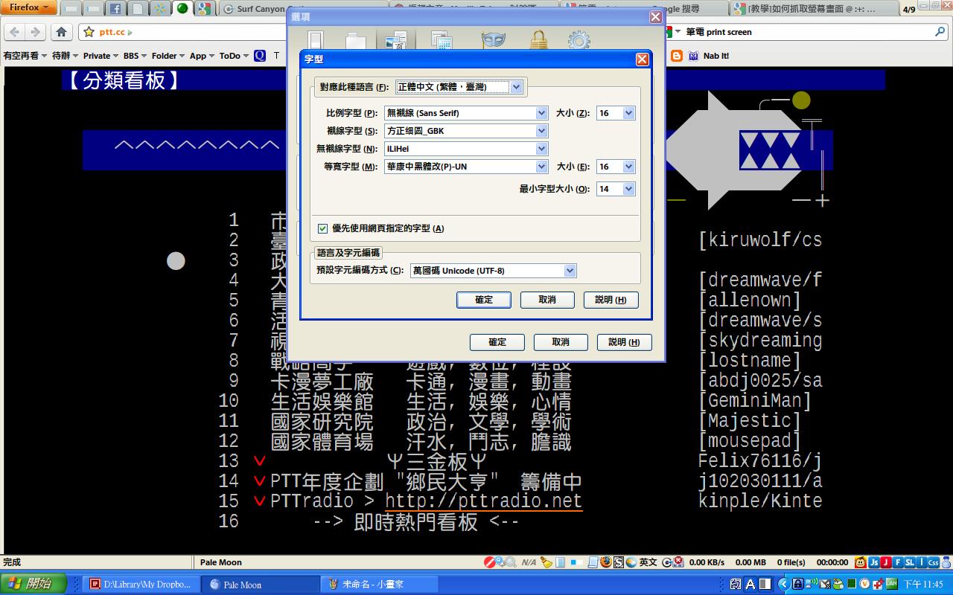Open the blue Q bookmark icon
The width and height of the screenshot is (953, 595).
(x=259, y=56)
